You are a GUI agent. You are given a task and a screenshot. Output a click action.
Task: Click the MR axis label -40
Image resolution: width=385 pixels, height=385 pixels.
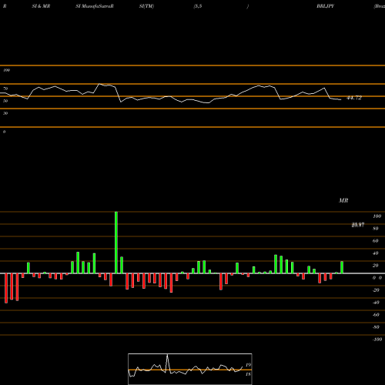[376, 303]
